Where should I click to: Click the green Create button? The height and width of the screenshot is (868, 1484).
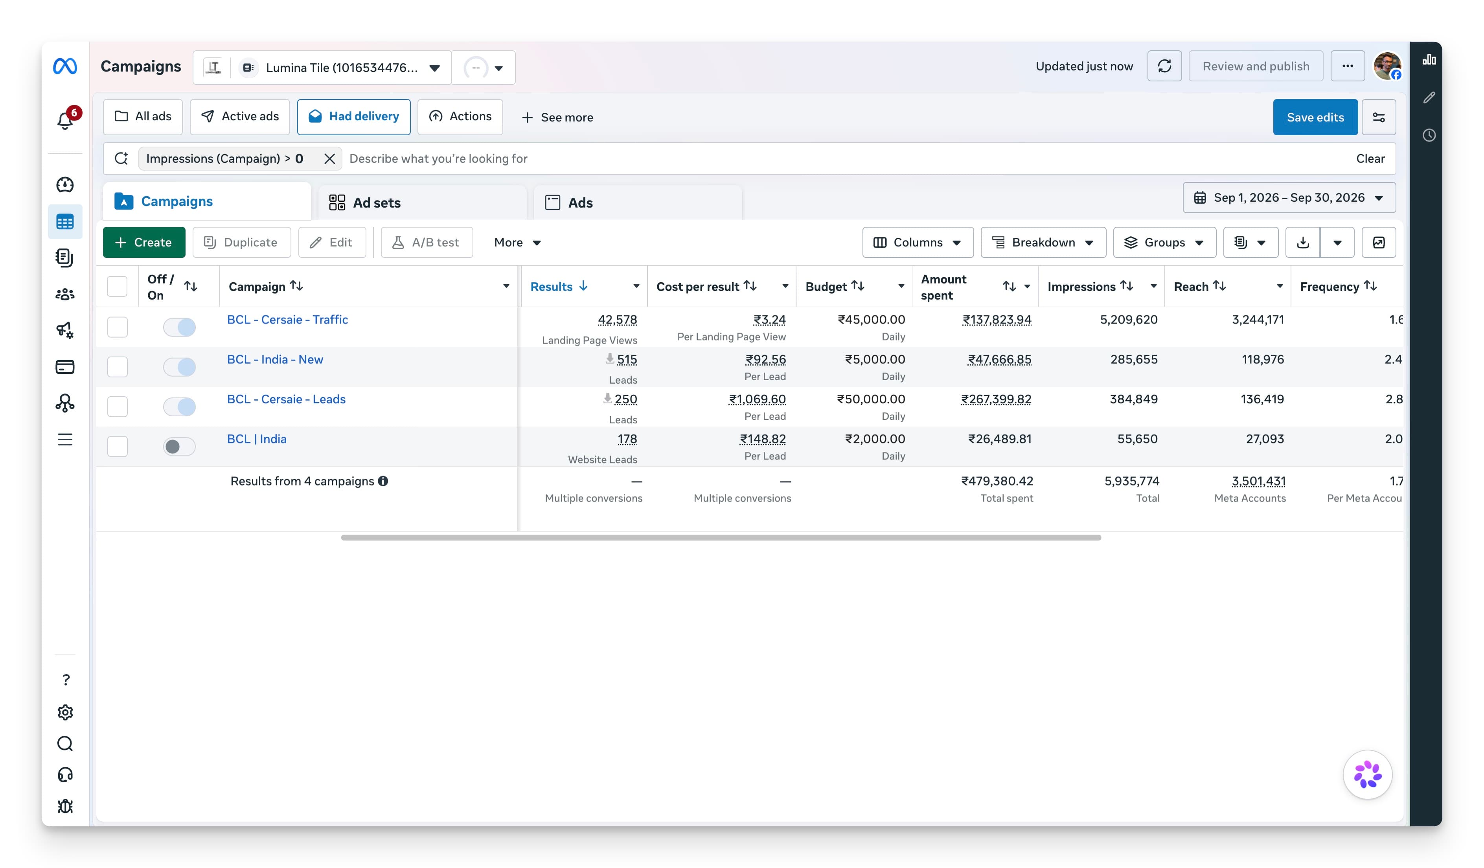(144, 242)
